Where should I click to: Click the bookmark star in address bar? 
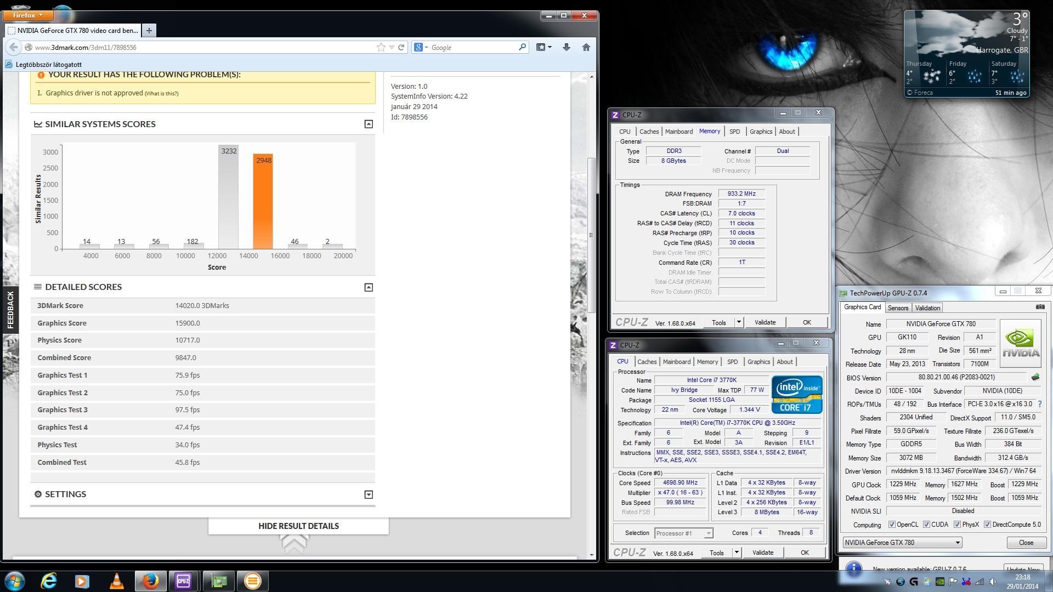381,47
